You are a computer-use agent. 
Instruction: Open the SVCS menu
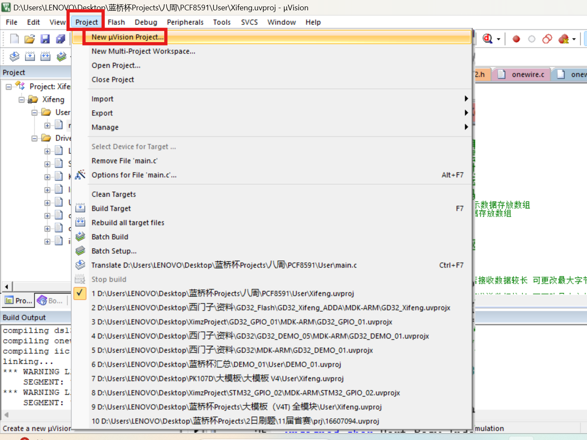click(x=249, y=22)
